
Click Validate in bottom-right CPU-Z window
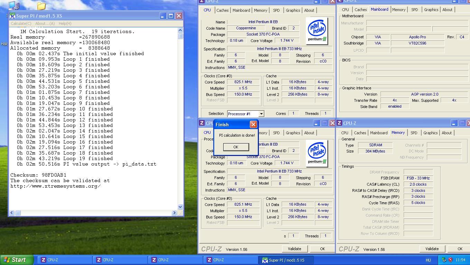click(432, 249)
